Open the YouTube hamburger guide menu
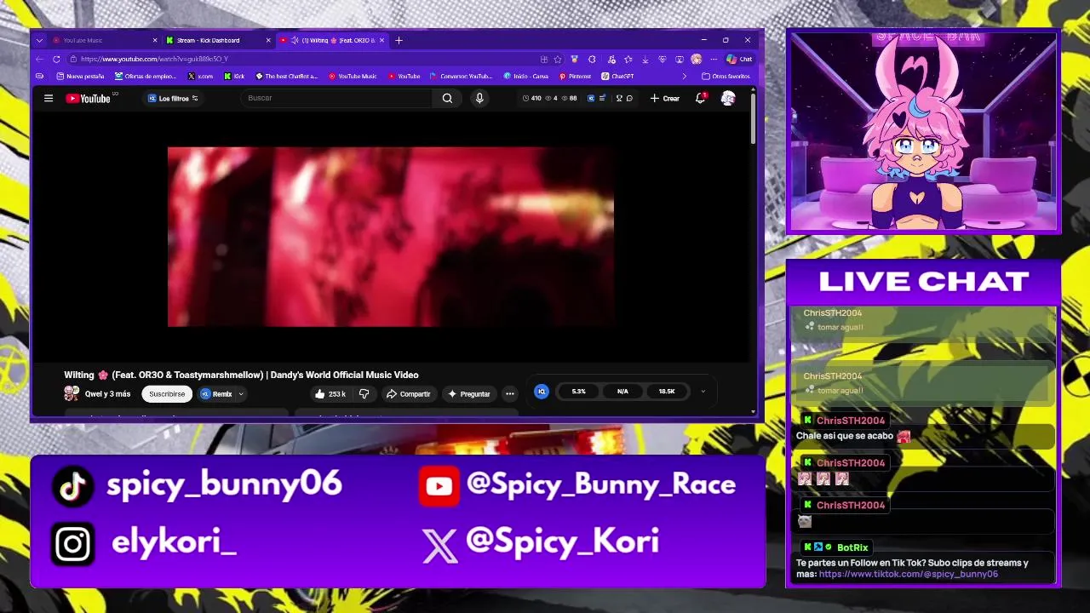 coord(49,98)
